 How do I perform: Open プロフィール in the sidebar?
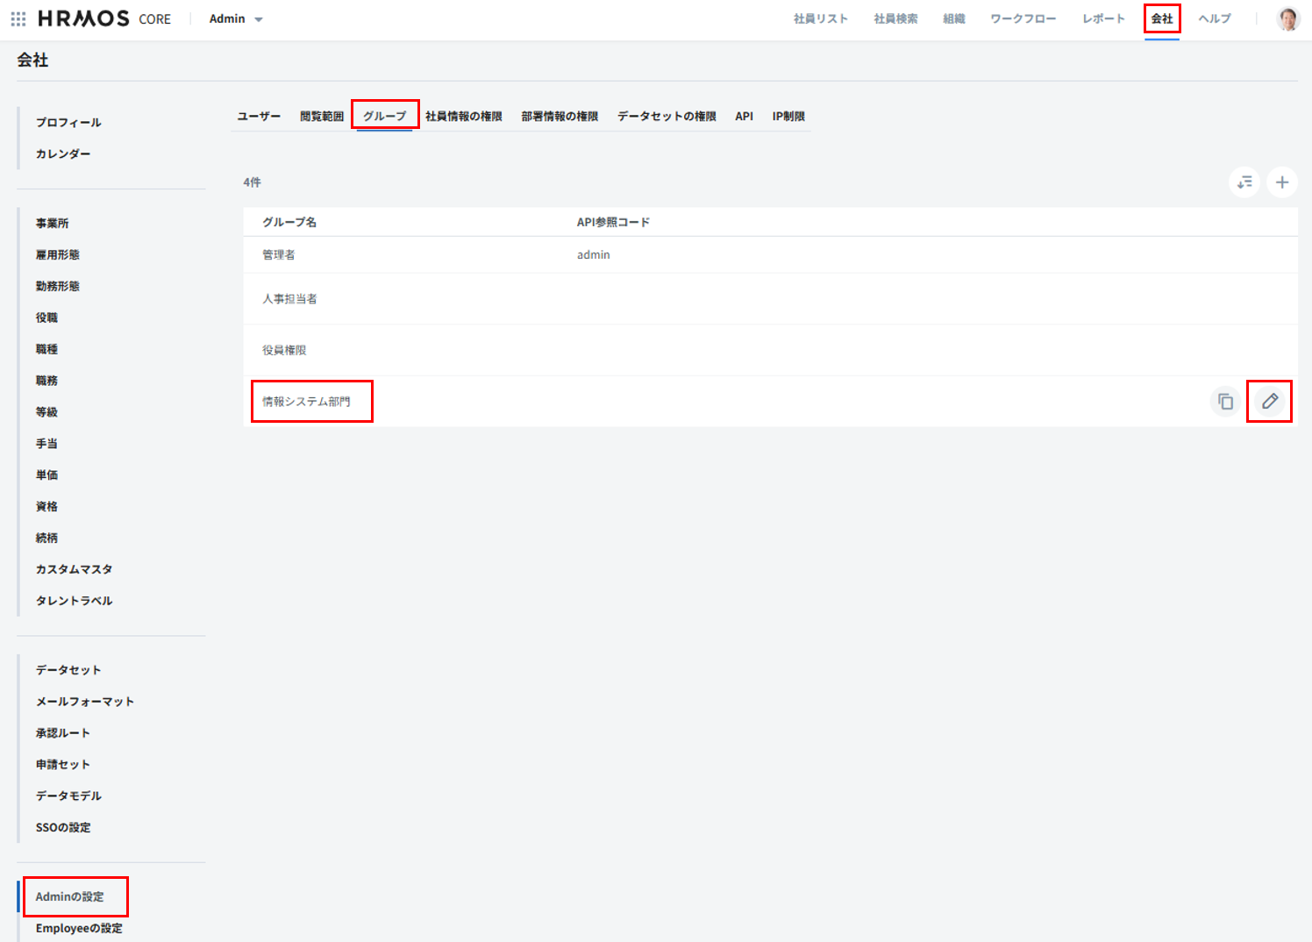point(68,123)
